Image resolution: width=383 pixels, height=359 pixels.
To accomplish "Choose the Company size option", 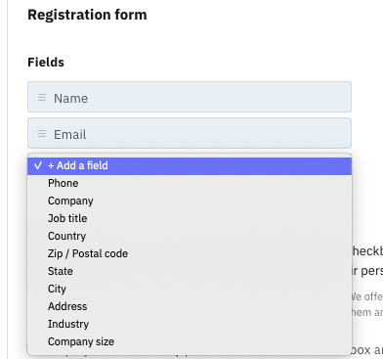I will (190, 341).
